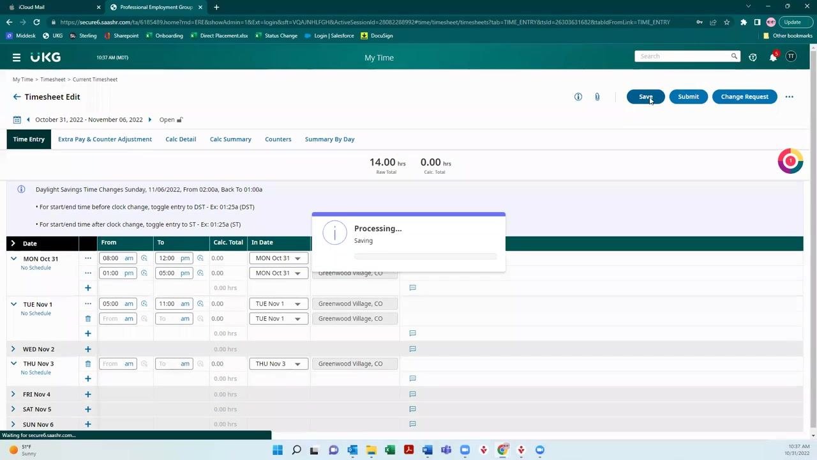
Task: Open the note icon for SAT Nov 5
Action: [x=412, y=410]
